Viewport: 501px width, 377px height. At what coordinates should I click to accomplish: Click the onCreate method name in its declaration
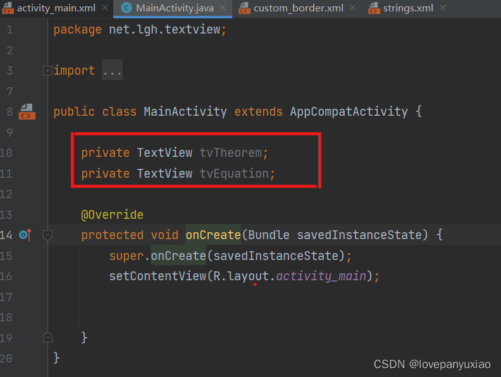[x=213, y=235]
